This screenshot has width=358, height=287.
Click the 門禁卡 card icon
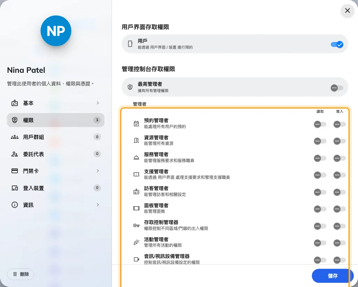tap(15, 171)
